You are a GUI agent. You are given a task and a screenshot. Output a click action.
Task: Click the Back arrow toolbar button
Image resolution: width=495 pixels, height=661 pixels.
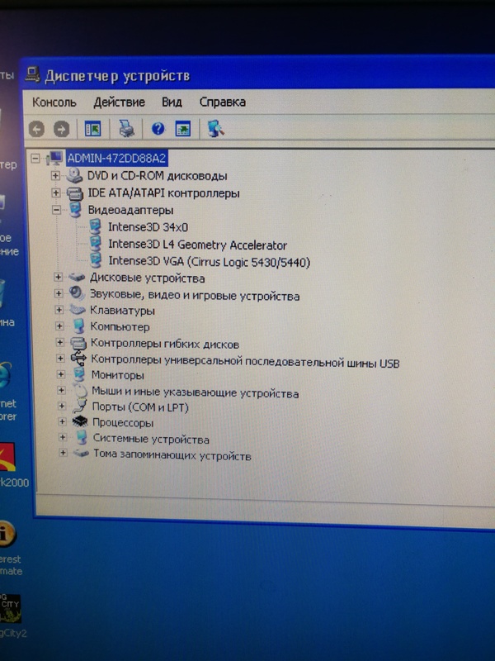36,129
